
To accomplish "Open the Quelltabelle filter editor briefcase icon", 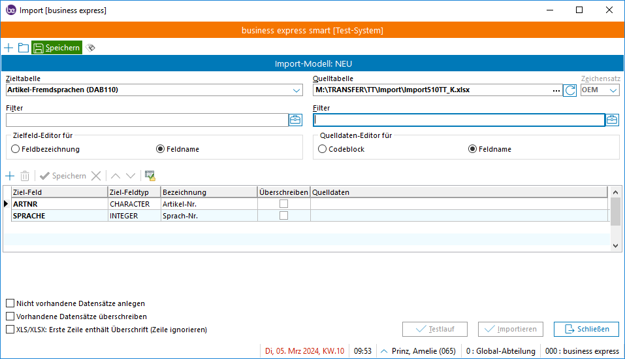I will click(x=612, y=120).
